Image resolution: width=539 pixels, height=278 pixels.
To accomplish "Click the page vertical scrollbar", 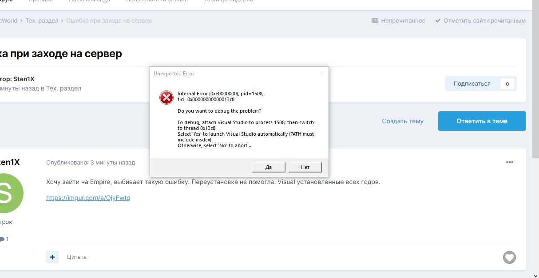I will pos(535,89).
